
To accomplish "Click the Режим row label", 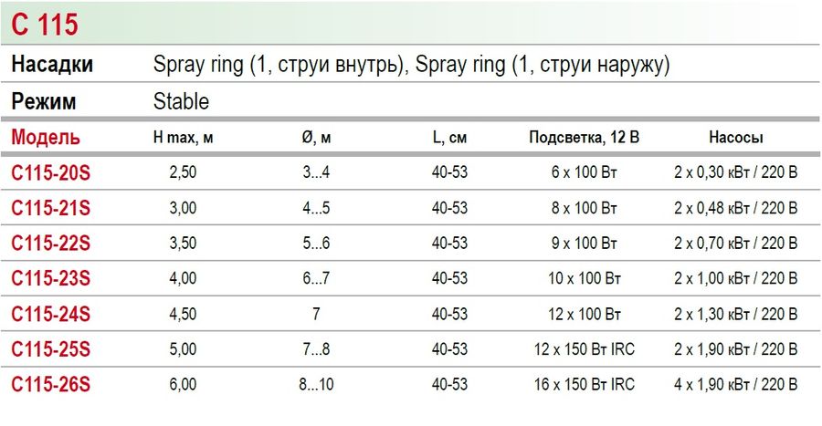I will pyautogui.click(x=43, y=101).
